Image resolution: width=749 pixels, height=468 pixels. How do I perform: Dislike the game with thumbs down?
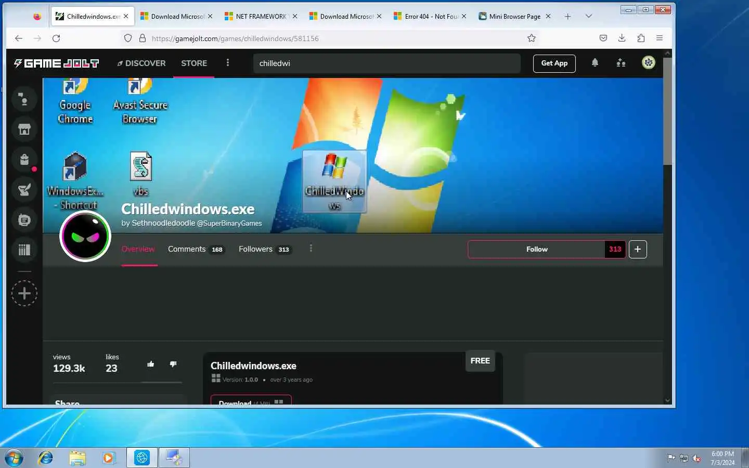[x=173, y=364]
